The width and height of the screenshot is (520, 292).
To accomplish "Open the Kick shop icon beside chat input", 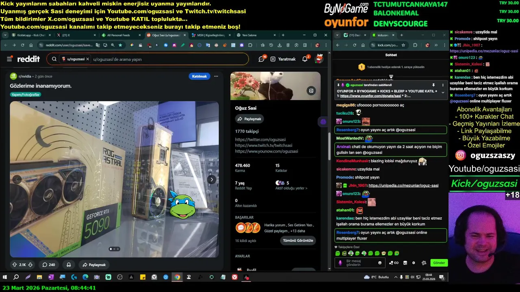I will point(405,263).
